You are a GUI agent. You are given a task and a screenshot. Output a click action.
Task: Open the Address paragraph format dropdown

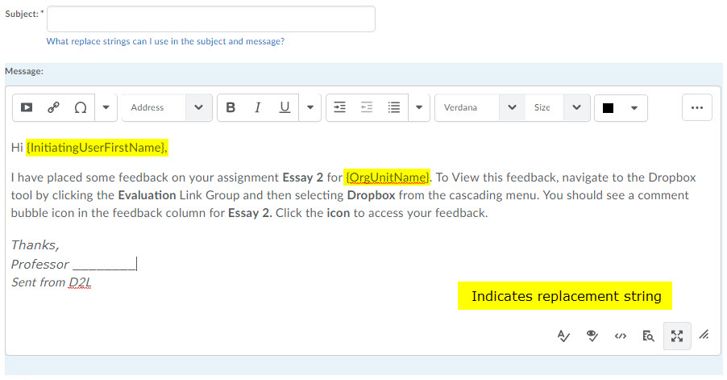(166, 107)
